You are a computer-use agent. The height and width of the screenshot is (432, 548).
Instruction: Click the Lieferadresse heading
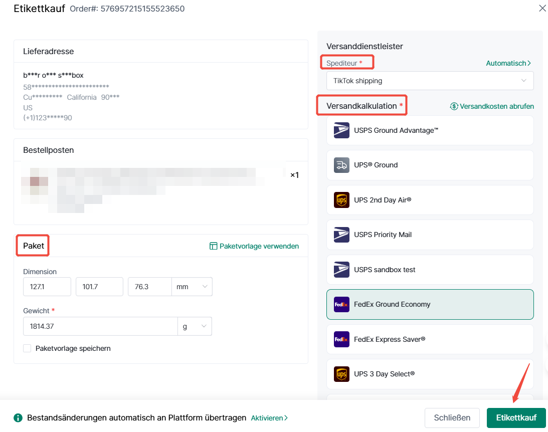tap(49, 51)
